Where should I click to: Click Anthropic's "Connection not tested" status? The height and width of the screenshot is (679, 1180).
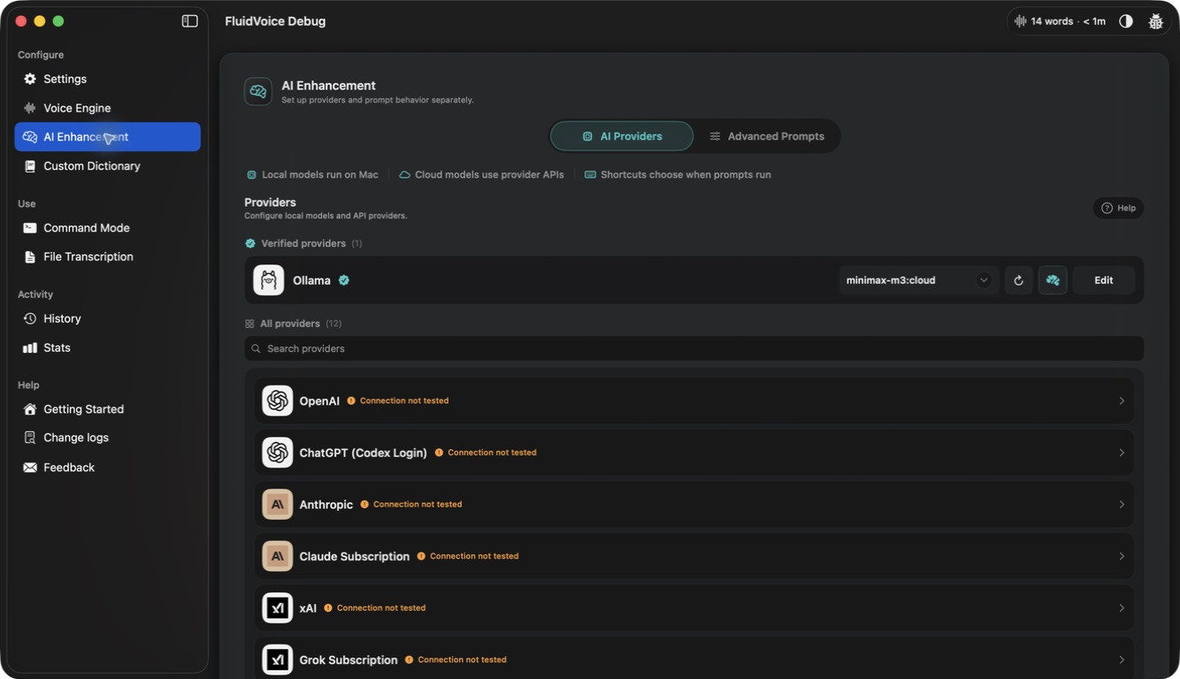pyautogui.click(x=418, y=504)
